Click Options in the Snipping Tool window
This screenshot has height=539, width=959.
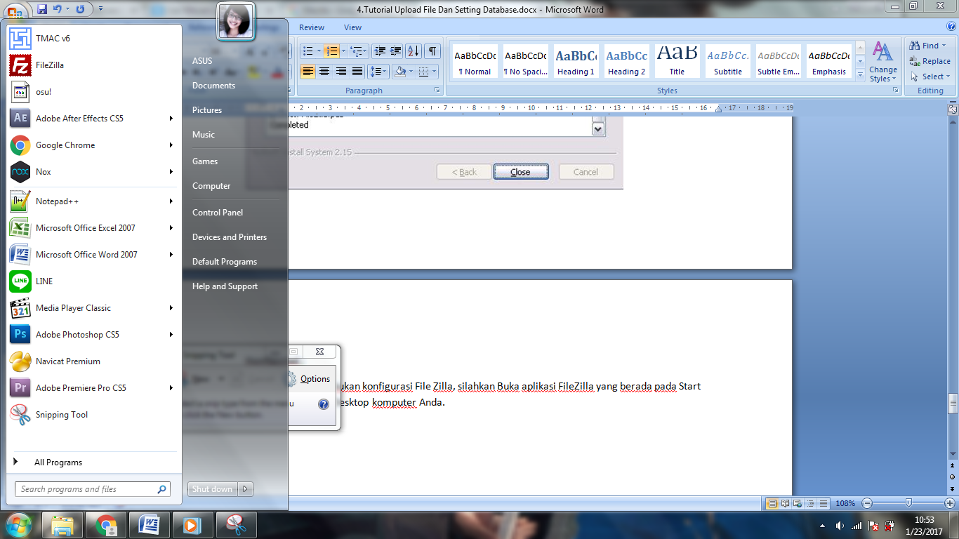click(308, 379)
